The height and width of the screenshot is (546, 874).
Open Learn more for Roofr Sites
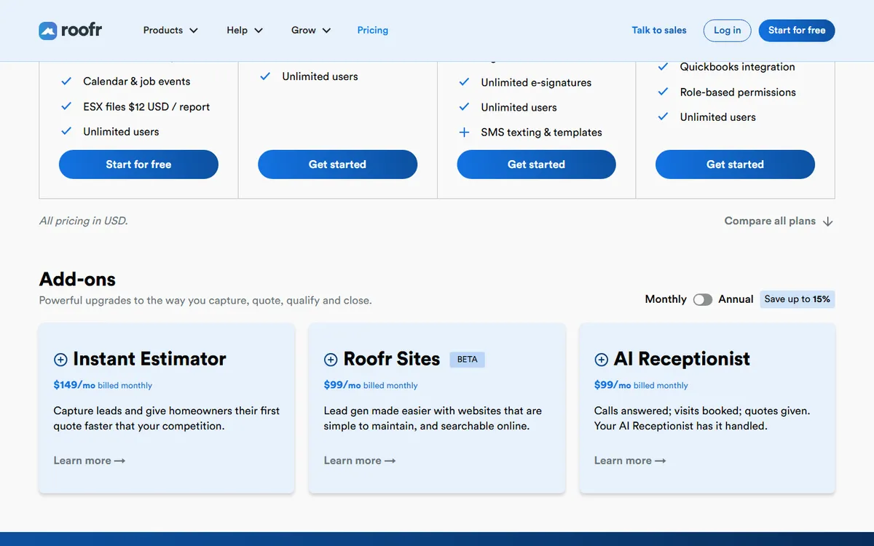point(360,461)
